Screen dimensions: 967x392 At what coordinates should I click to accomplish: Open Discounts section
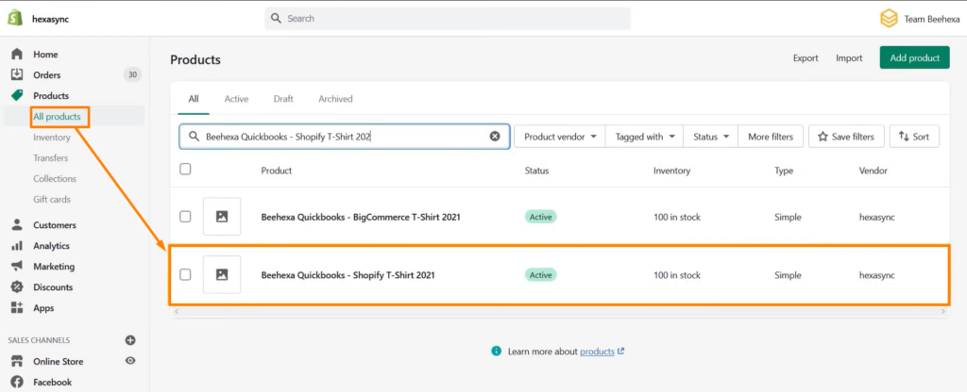53,287
